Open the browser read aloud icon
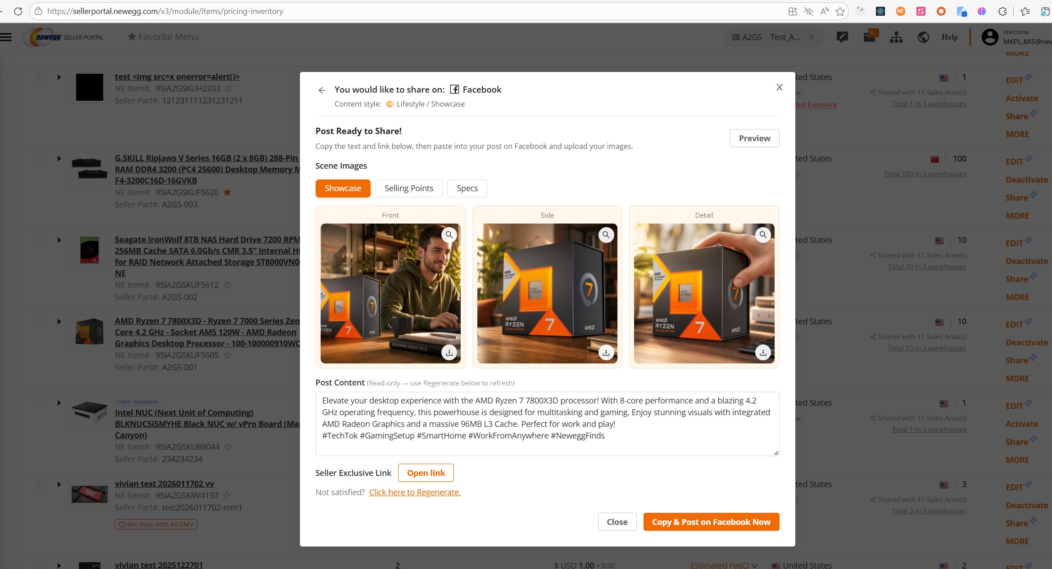 coord(825,11)
